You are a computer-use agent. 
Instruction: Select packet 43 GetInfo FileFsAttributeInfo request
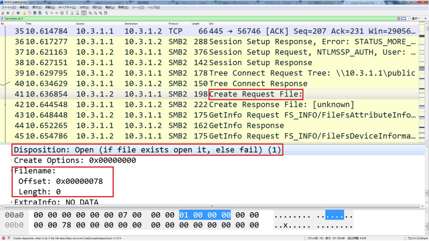(x=209, y=115)
